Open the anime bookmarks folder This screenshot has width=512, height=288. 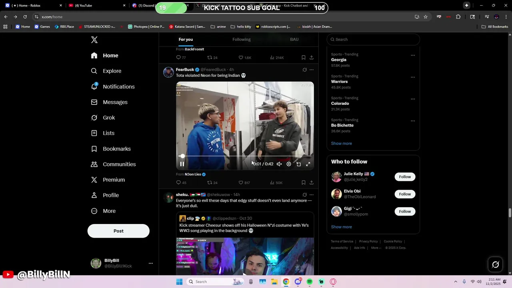pos(218,27)
